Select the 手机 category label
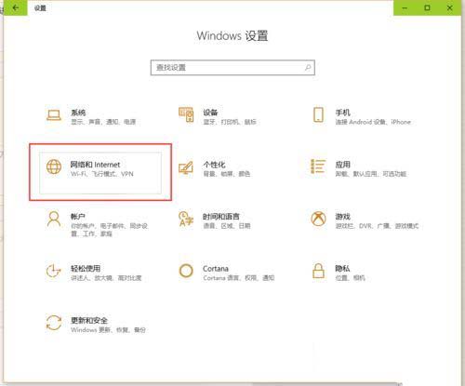Screen dimensions: 465x386 343,113
